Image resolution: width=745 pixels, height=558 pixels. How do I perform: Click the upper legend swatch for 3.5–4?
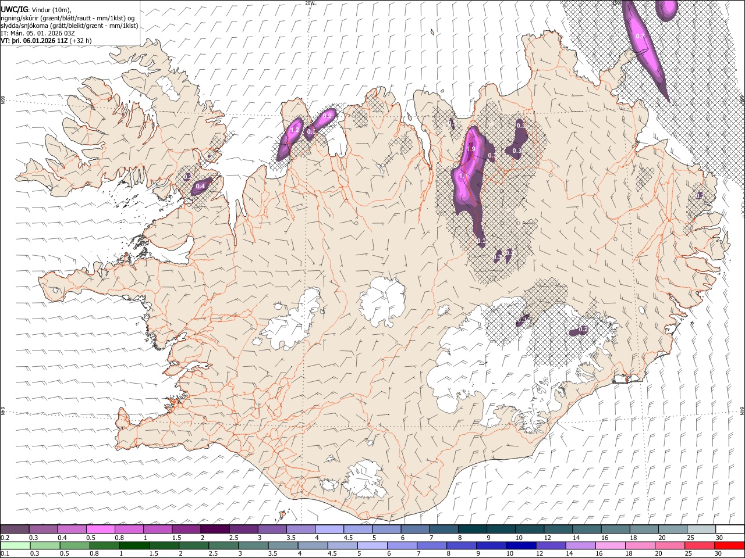tap(300, 529)
